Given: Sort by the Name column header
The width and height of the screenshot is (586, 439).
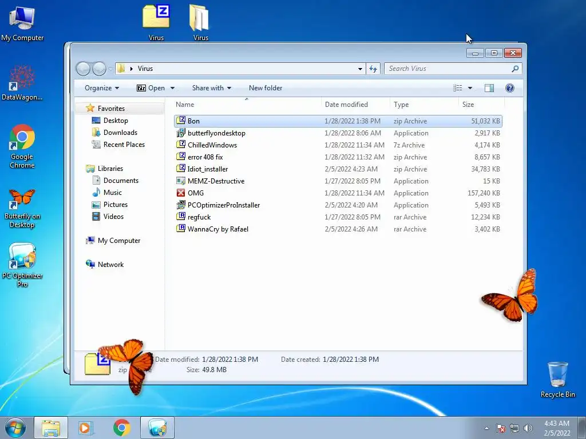Looking at the screenshot, I should [247, 105].
